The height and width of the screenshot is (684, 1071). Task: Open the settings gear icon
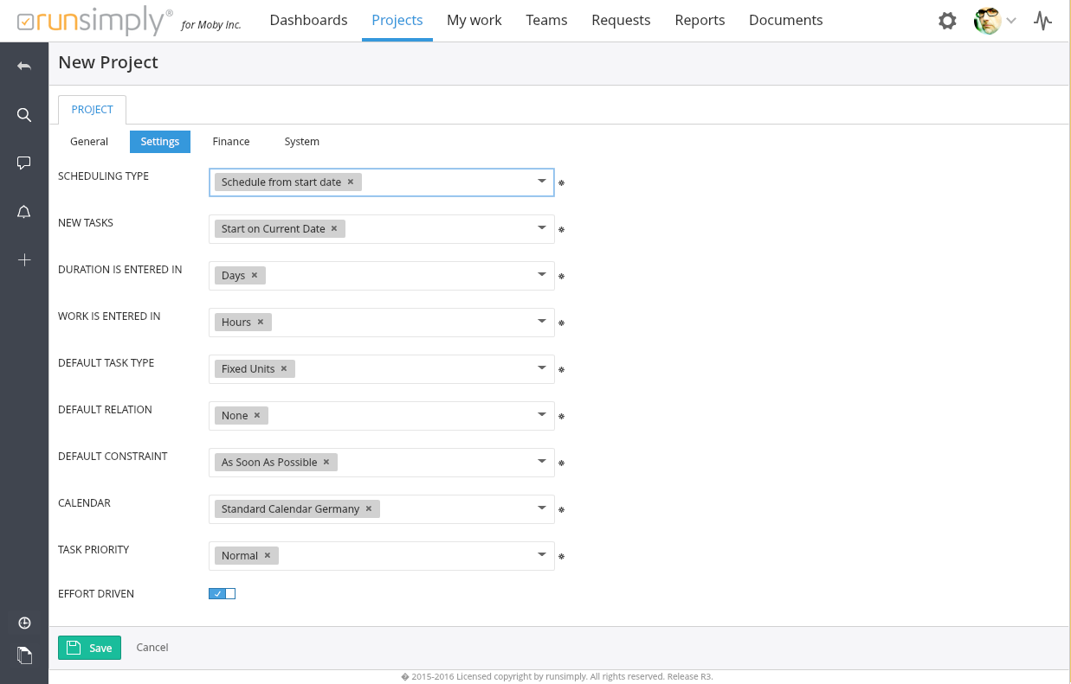click(x=947, y=21)
